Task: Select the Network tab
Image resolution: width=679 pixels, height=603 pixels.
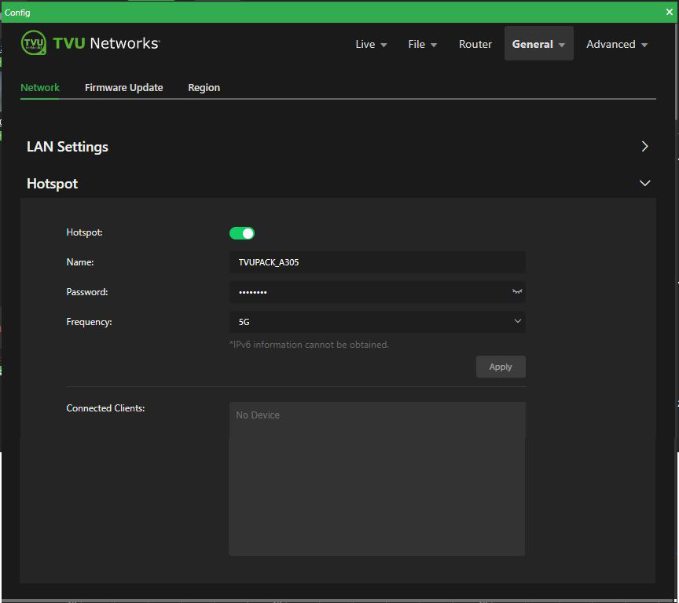Action: [40, 87]
